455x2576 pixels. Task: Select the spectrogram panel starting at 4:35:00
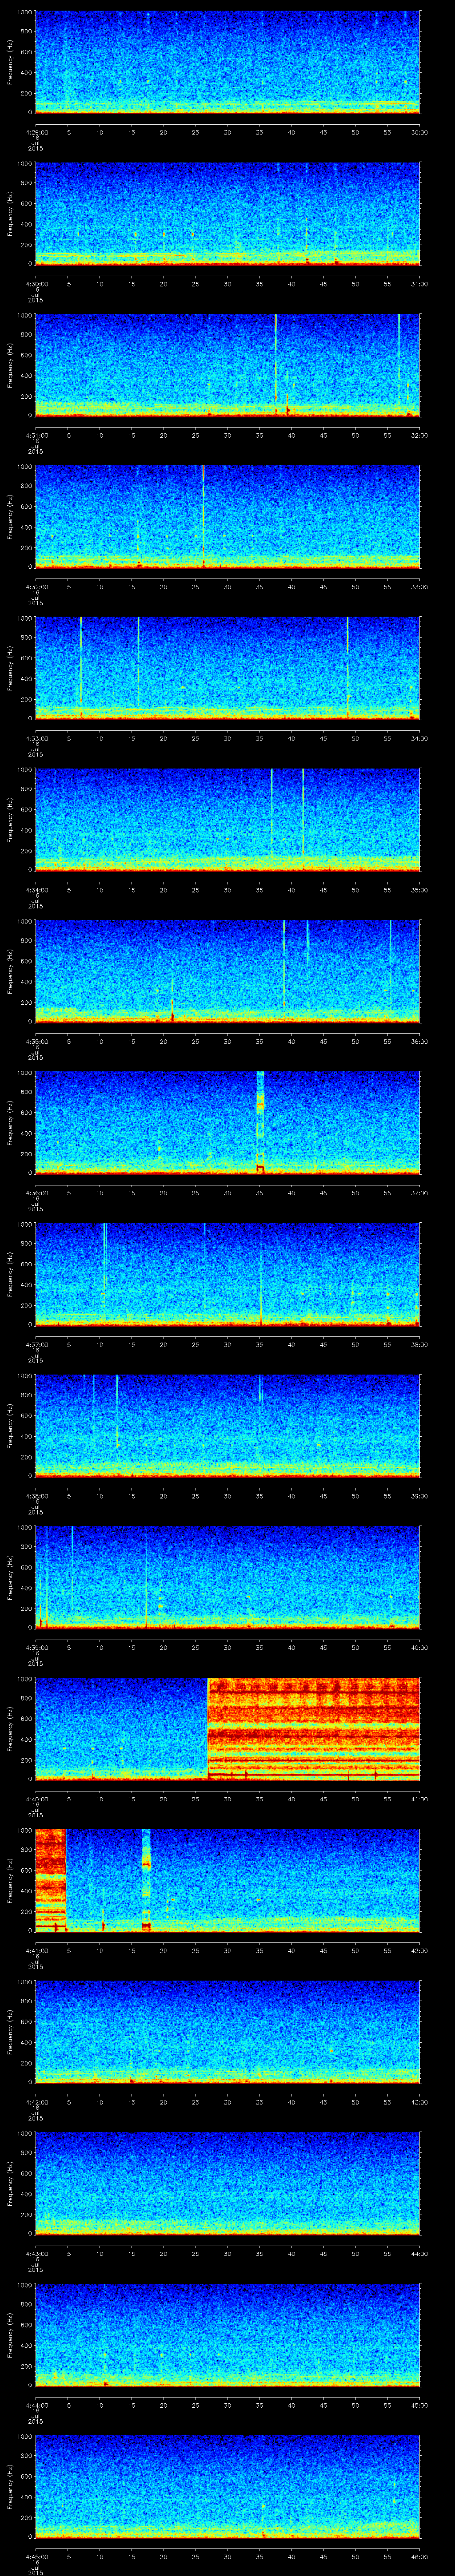[x=227, y=971]
